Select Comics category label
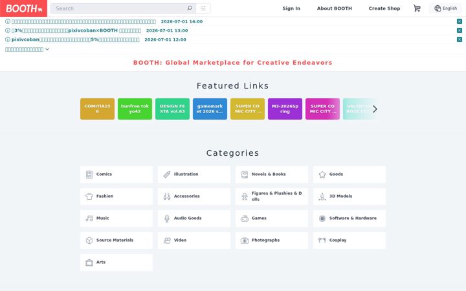 tap(104, 175)
